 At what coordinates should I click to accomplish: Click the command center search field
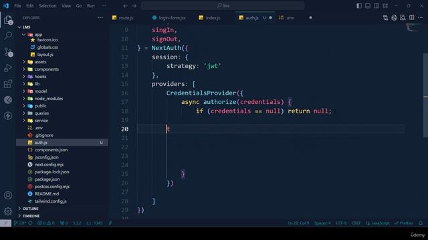click(x=223, y=6)
